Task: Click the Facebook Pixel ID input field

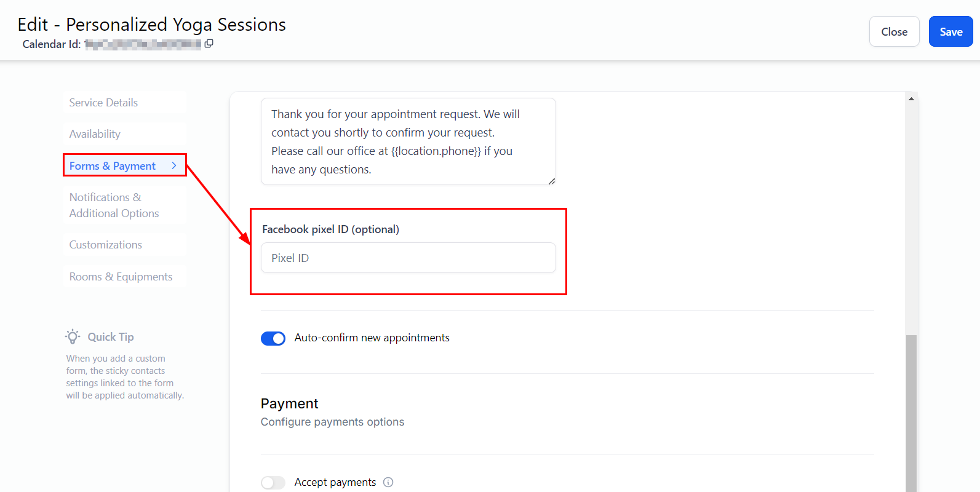Action: 408,258
